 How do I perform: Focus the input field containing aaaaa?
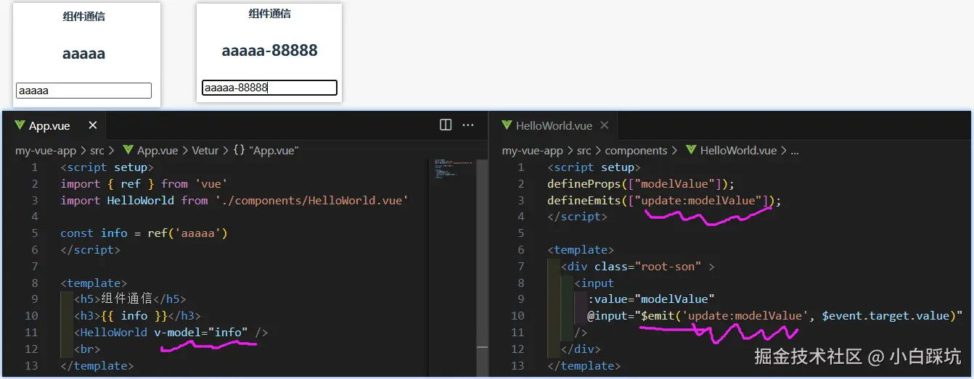click(83, 91)
